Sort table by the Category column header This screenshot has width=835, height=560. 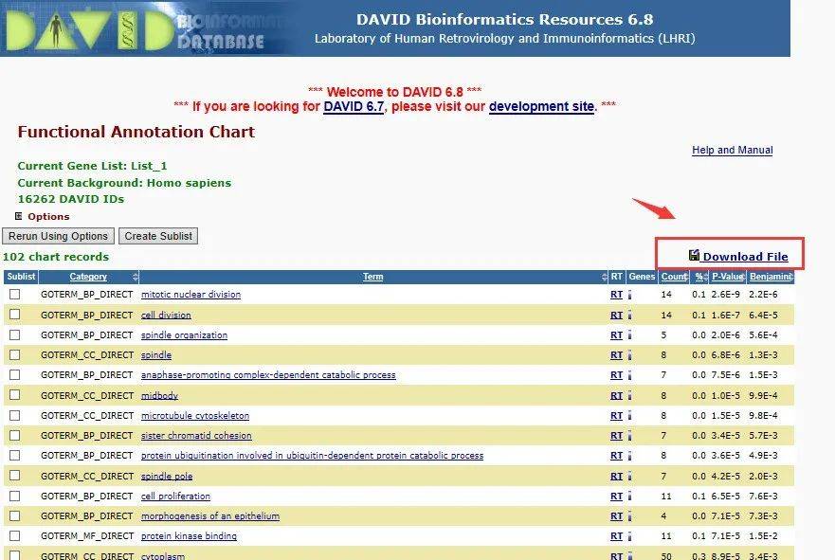88,277
